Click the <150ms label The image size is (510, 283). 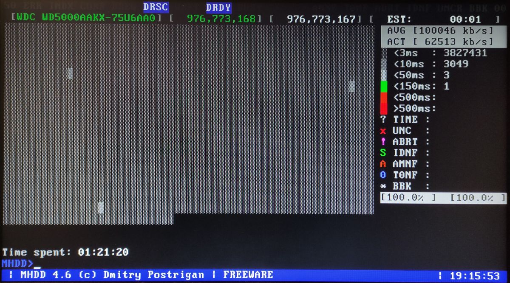tap(412, 87)
